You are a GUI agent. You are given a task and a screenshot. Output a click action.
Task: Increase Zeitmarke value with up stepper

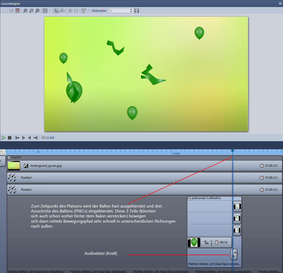coord(131,10)
